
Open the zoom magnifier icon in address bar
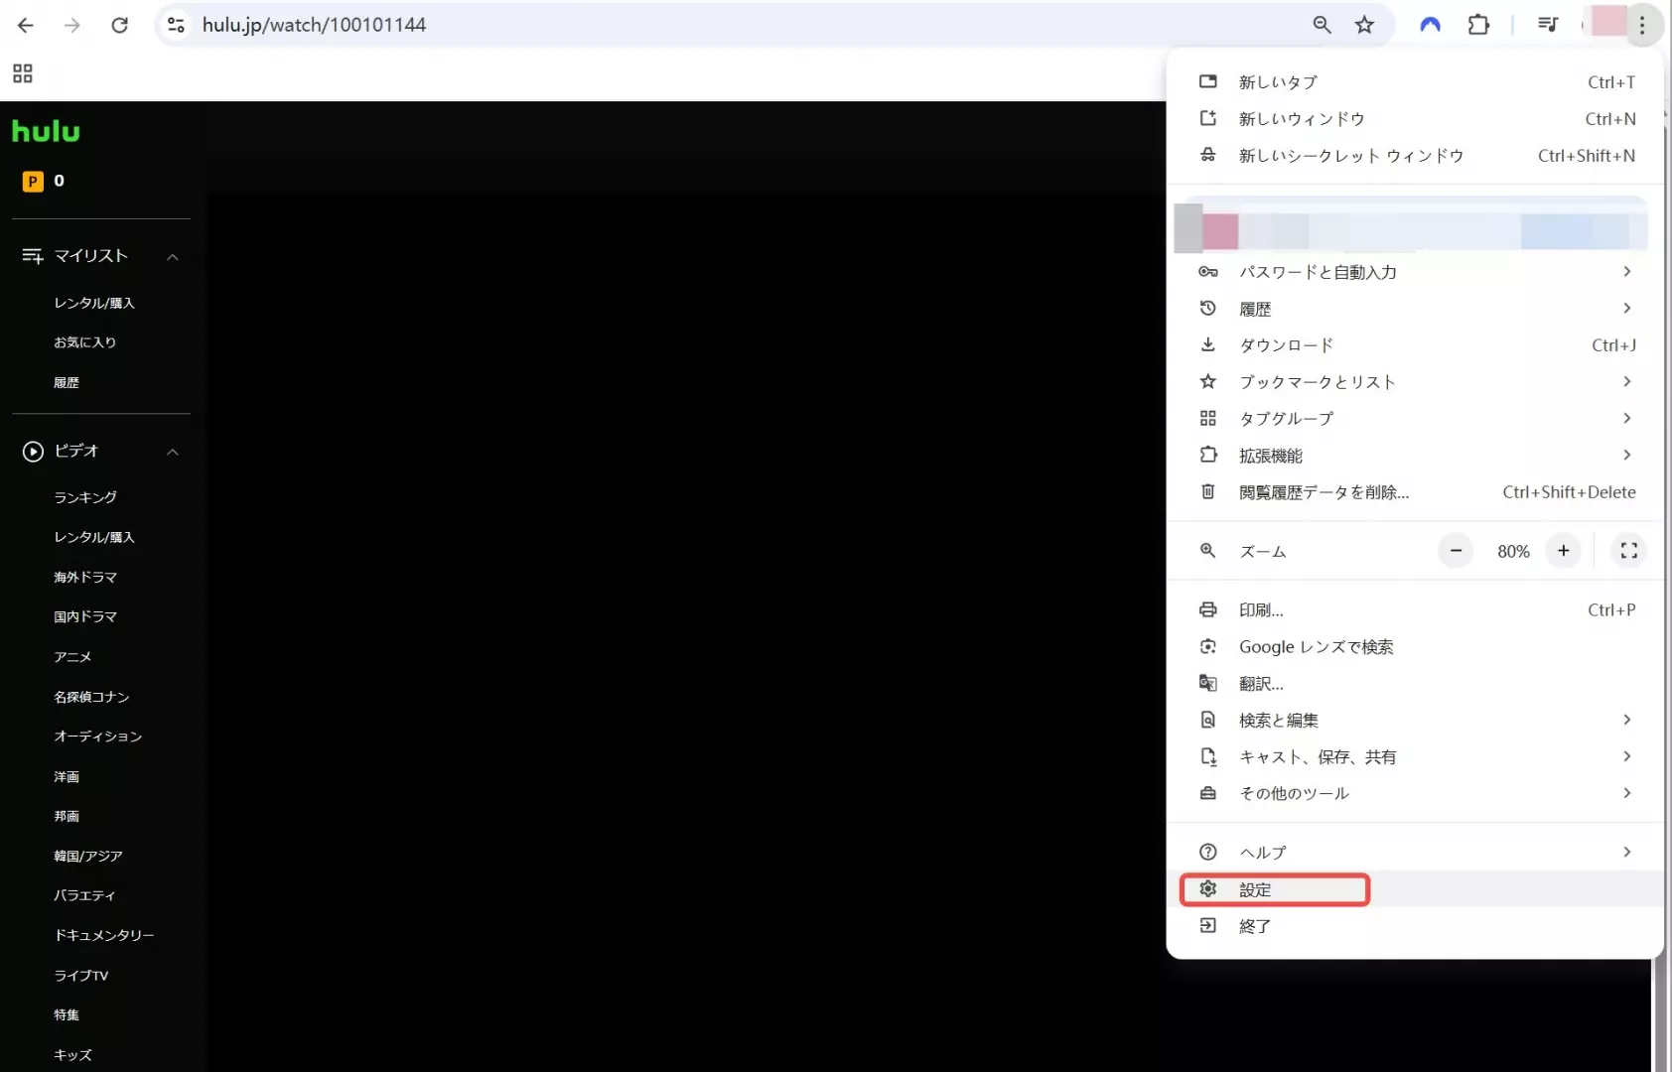(1322, 25)
